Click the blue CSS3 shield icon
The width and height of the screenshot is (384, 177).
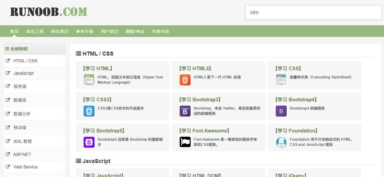point(89,111)
